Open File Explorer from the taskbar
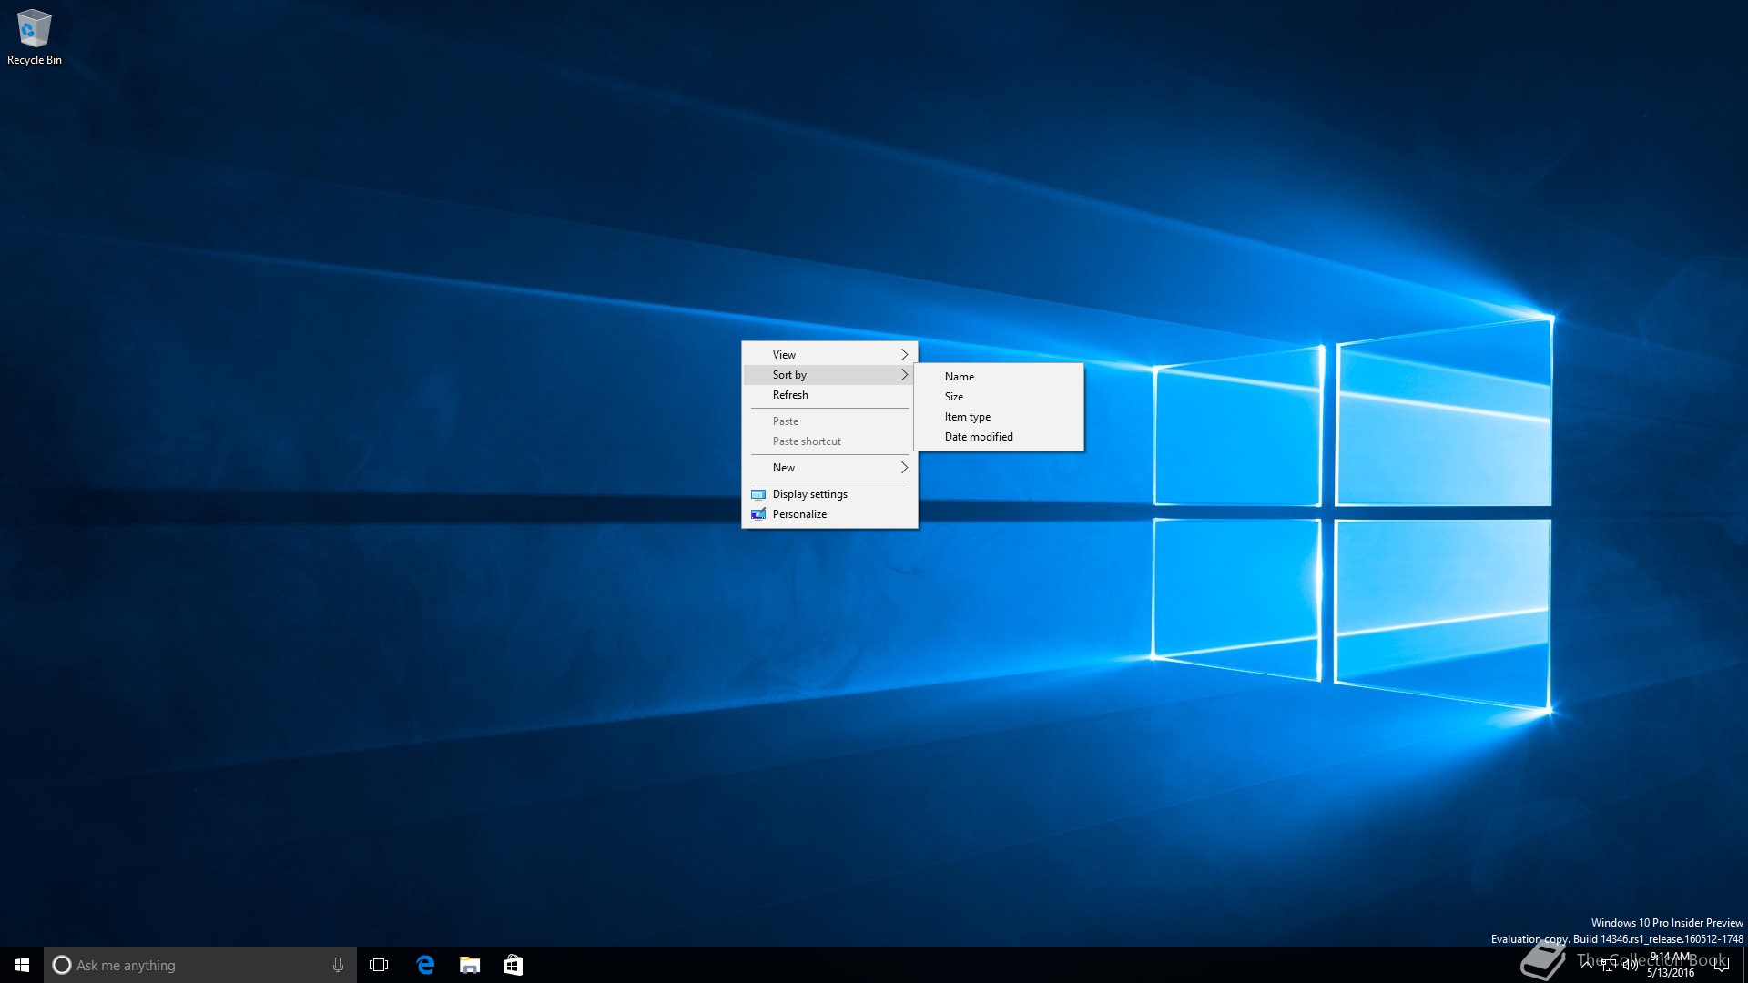This screenshot has width=1748, height=983. 470,965
